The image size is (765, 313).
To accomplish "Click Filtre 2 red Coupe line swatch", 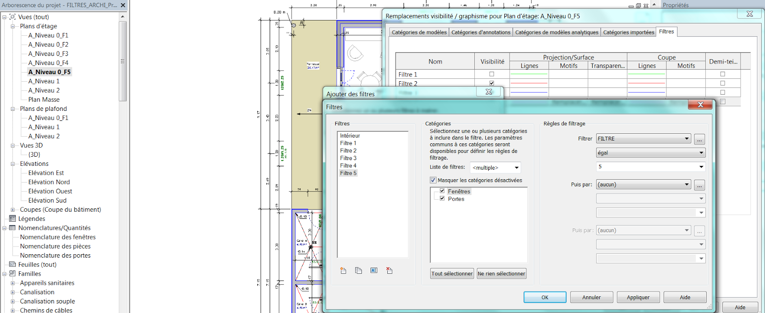I will point(646,83).
